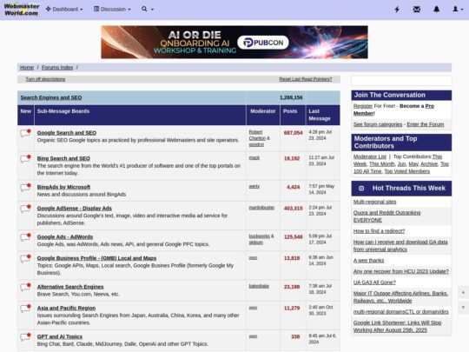Image resolution: width=469 pixels, height=352 pixels.
Task: Click the Pubcon AI or Die banner
Action: (234, 43)
